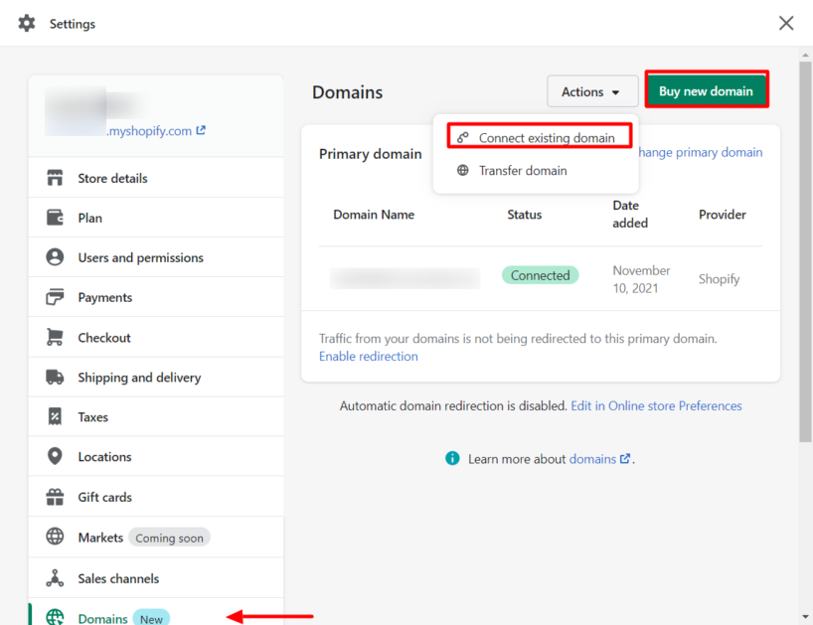Click the Shipping and delivery truck icon
This screenshot has width=813, height=625.
[56, 378]
